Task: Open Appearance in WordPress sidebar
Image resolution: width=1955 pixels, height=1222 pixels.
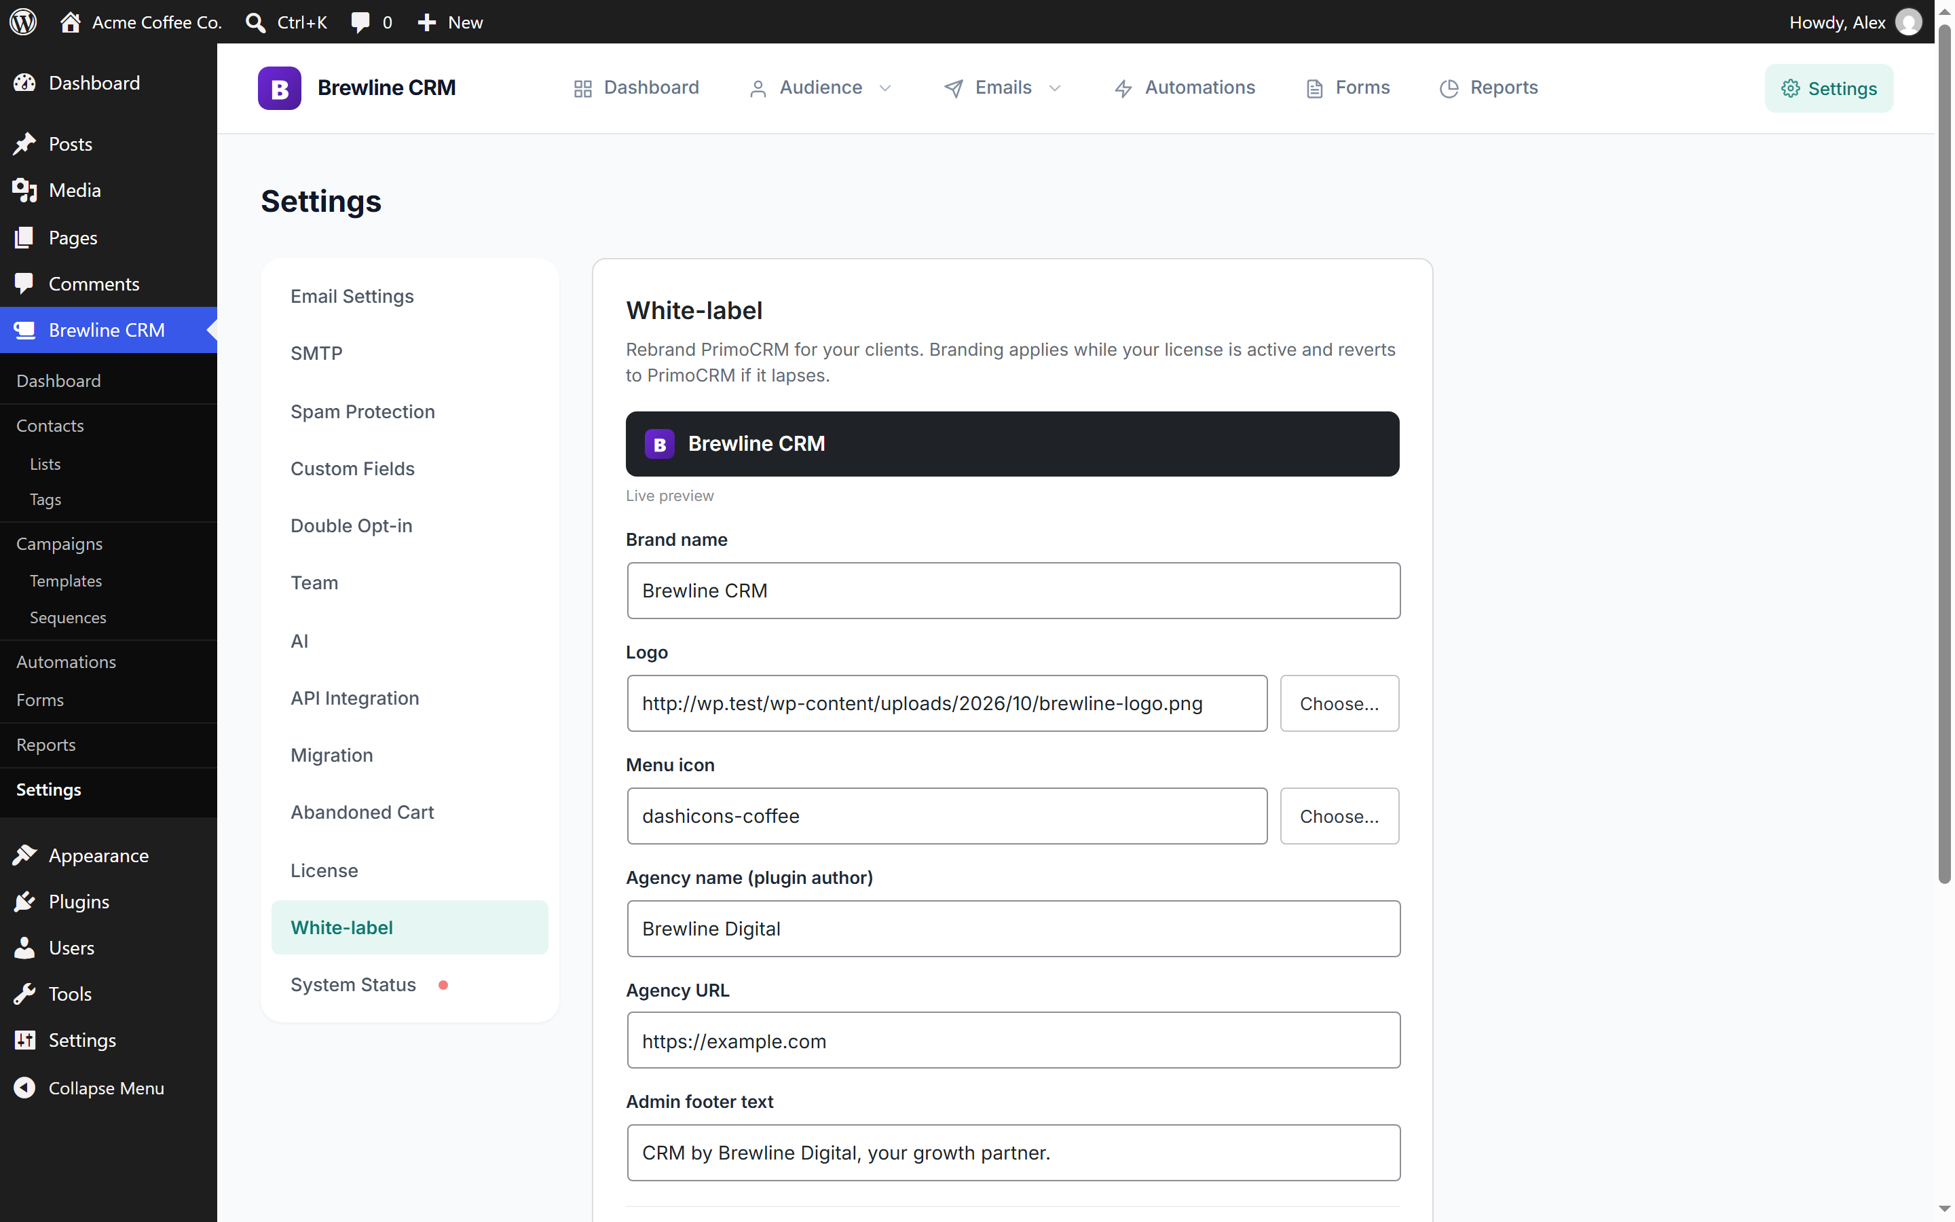Action: (108, 855)
